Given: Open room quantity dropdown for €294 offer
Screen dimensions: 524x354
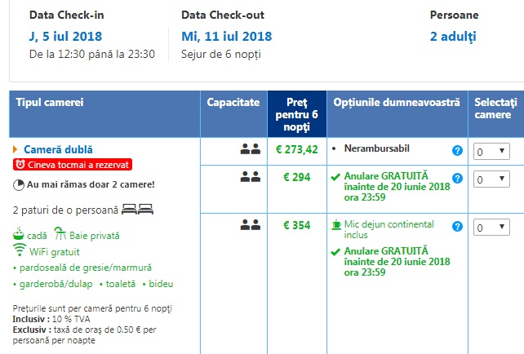Looking at the screenshot, I should coord(491,179).
